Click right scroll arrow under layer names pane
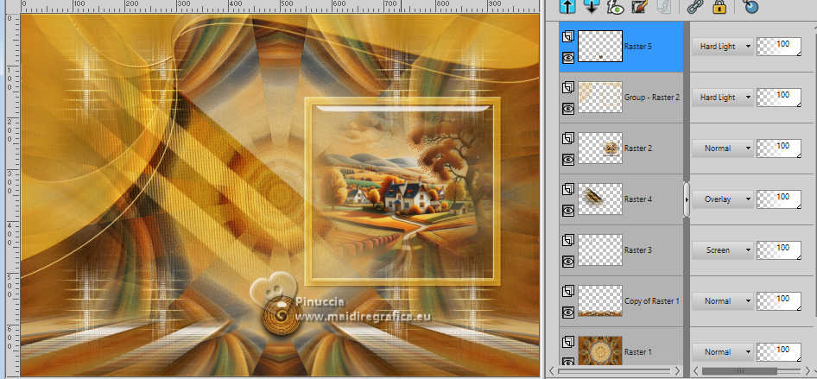 point(678,372)
